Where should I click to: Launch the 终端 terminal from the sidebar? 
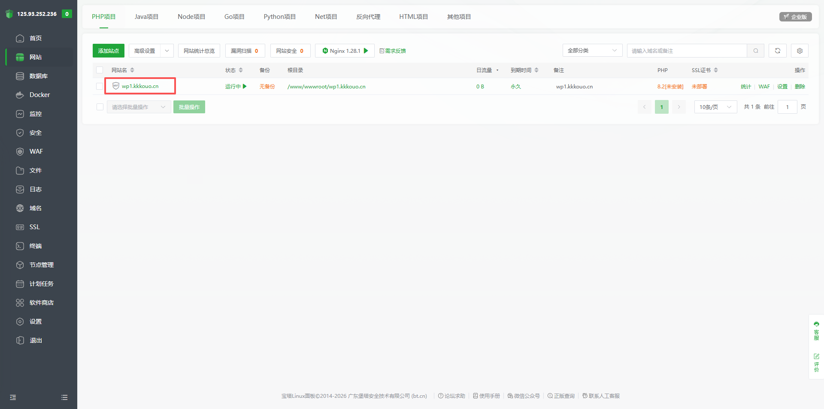(35, 246)
